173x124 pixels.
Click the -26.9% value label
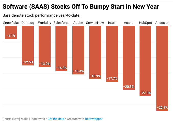[x=162, y=107]
